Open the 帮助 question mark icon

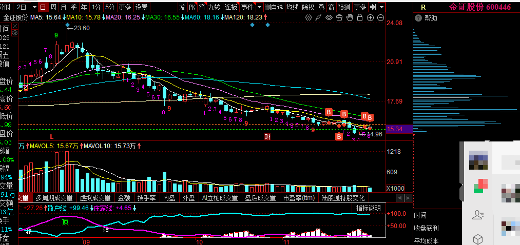418,18
